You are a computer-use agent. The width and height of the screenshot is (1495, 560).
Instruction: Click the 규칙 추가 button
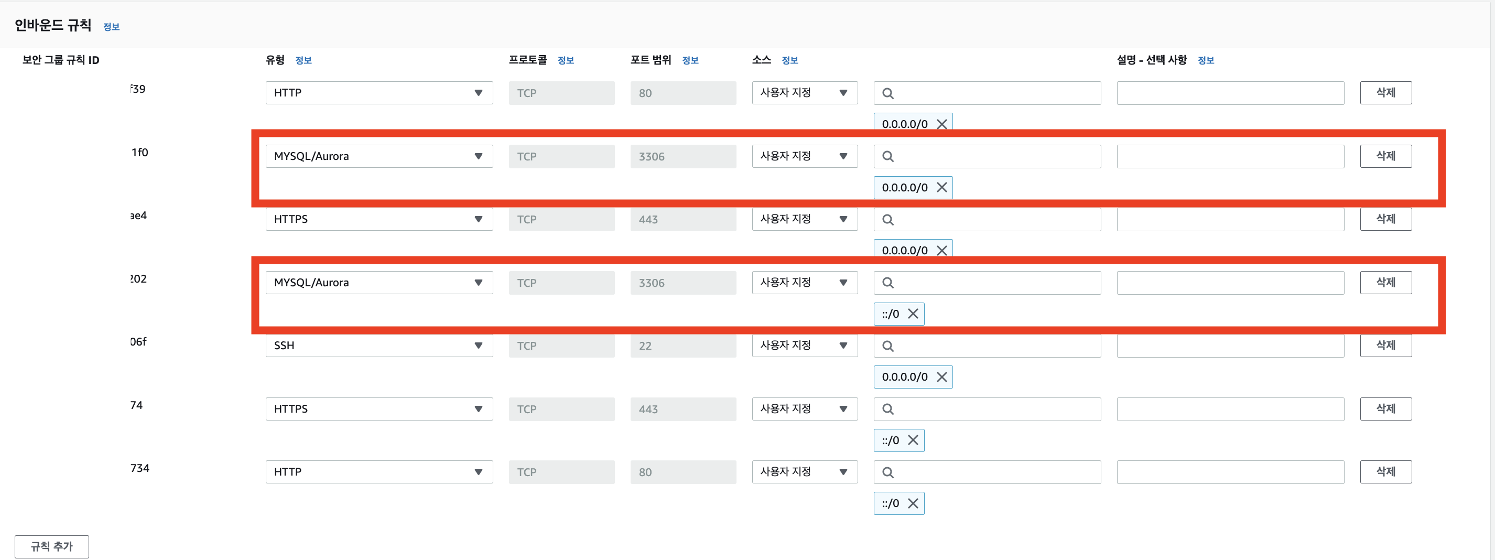[x=52, y=547]
